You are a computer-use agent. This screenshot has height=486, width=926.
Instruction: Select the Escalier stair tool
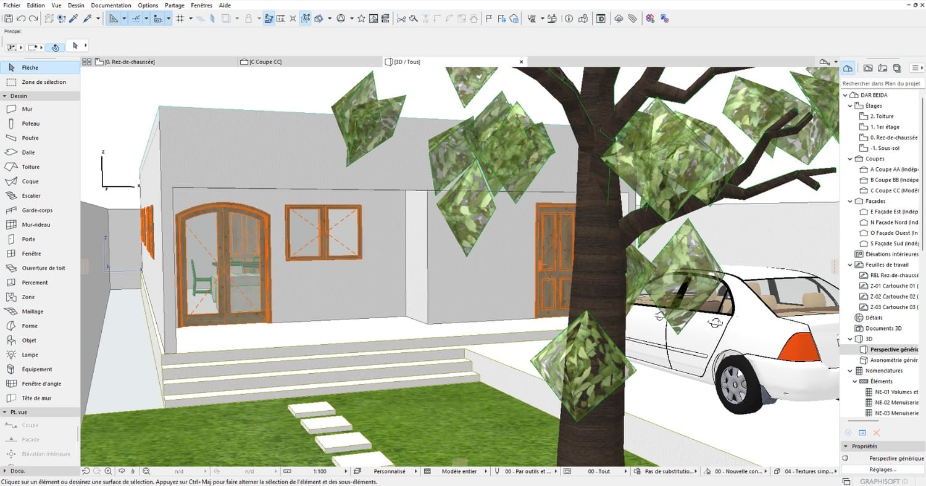click(31, 196)
